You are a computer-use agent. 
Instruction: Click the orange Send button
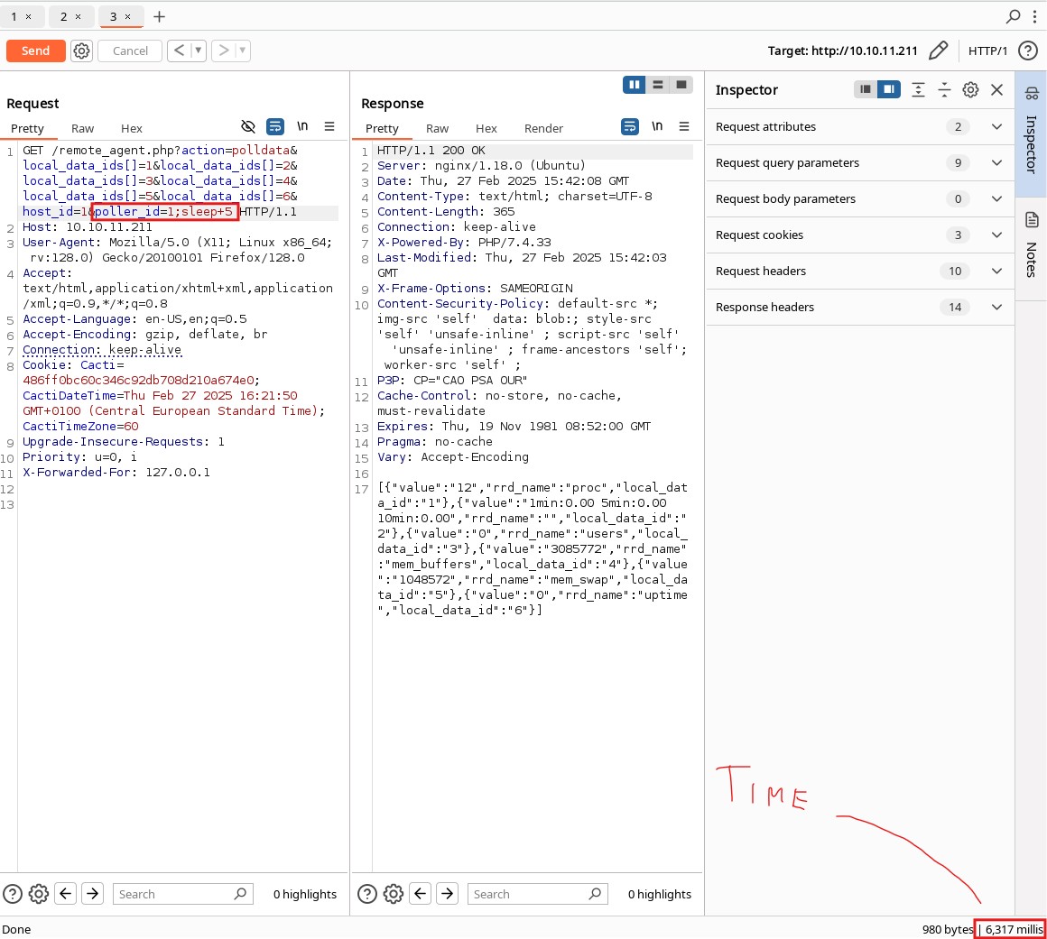pyautogui.click(x=35, y=51)
